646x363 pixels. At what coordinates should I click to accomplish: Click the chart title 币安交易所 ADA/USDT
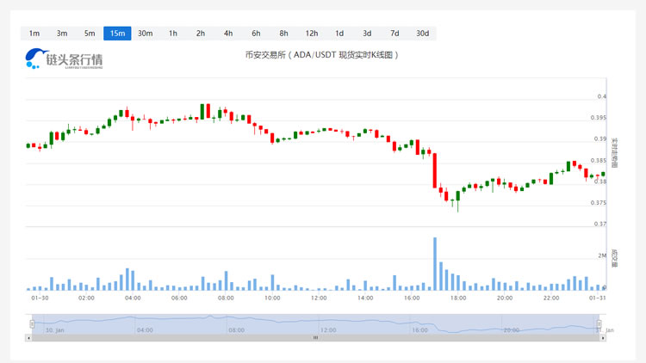[321, 55]
